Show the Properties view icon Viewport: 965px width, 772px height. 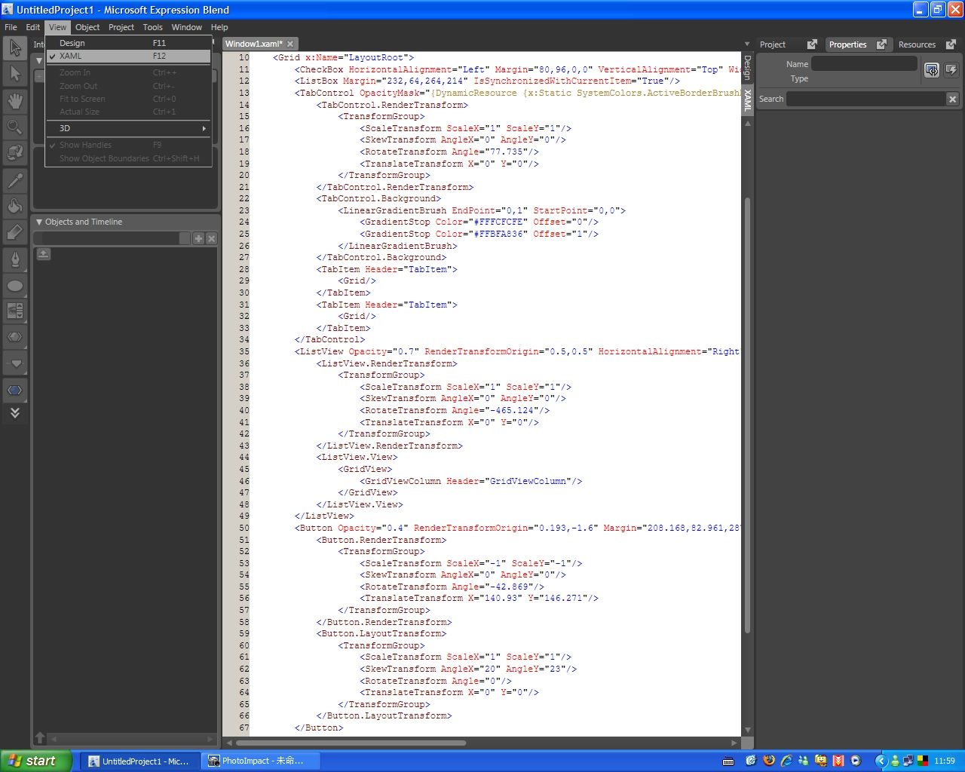pos(932,70)
